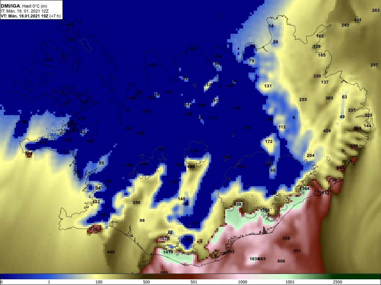Viewport: 381px width, 285px height.
Task: Select the 500 label on color scale
Action: [x=146, y=282]
